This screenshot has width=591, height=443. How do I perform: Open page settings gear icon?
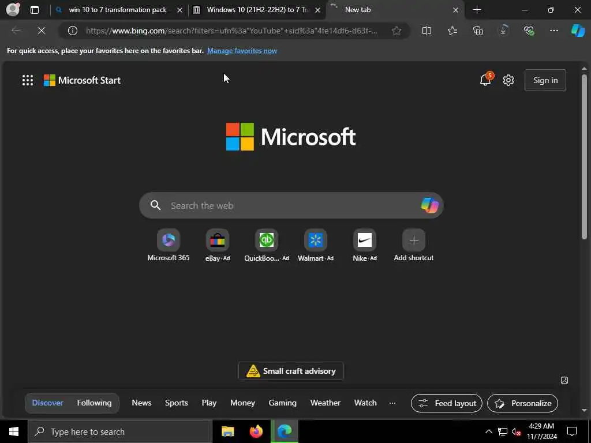(x=508, y=80)
